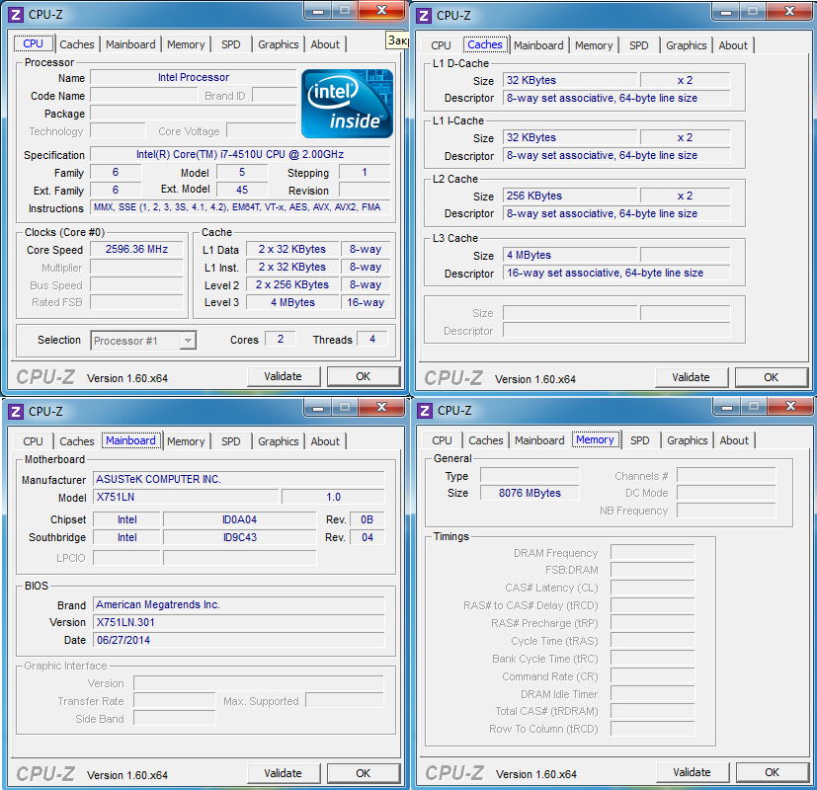Select About tab in the Caches window

tap(733, 45)
